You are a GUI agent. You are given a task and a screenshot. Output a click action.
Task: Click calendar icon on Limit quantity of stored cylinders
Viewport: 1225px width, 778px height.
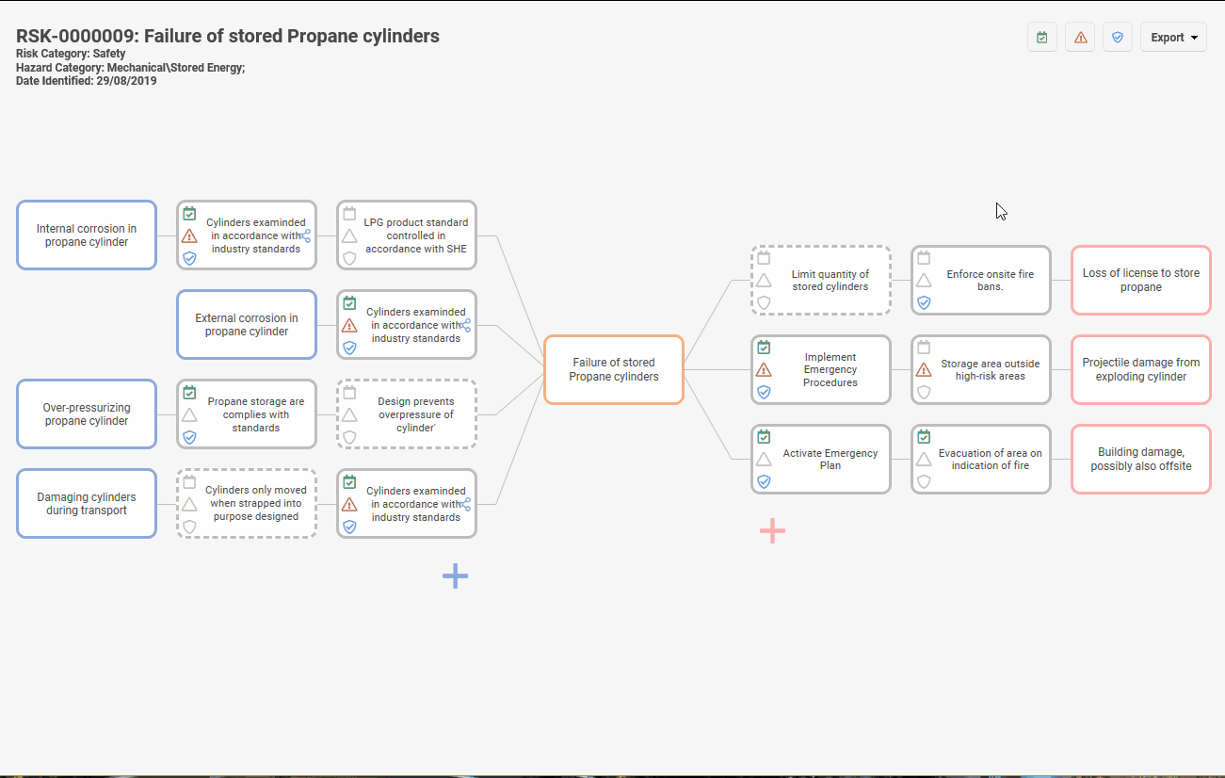click(764, 258)
